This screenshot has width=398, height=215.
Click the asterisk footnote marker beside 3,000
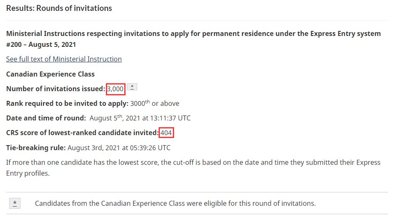coord(132,87)
